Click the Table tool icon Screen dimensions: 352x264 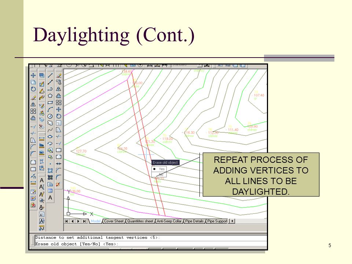coord(50,191)
